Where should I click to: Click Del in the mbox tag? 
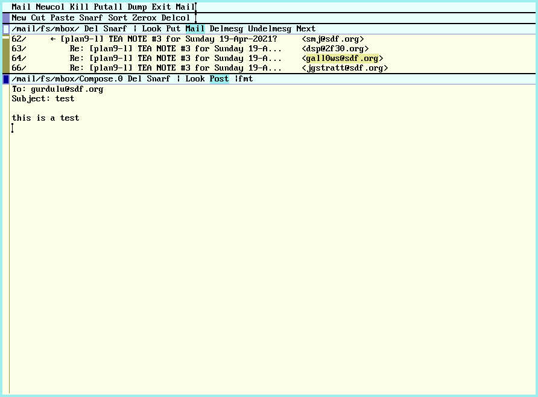click(91, 29)
